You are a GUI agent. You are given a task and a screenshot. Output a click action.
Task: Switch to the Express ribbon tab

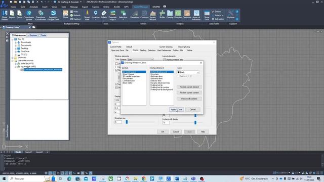point(96,7)
